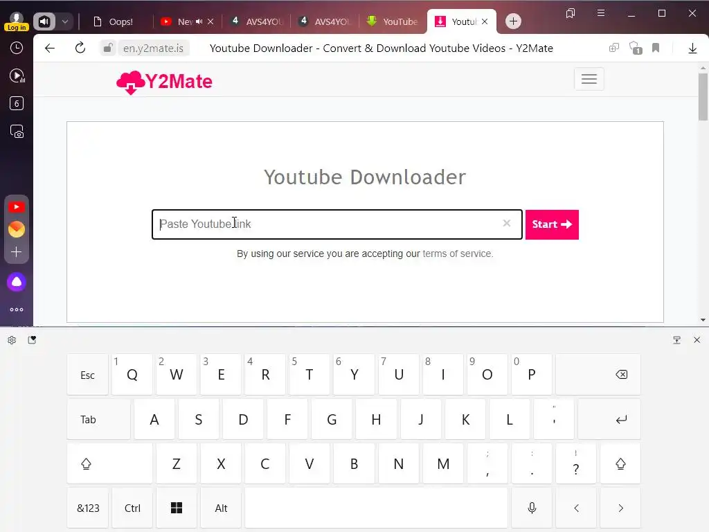This screenshot has height=532, width=709.
Task: Clear the link field with X
Action: 506,223
